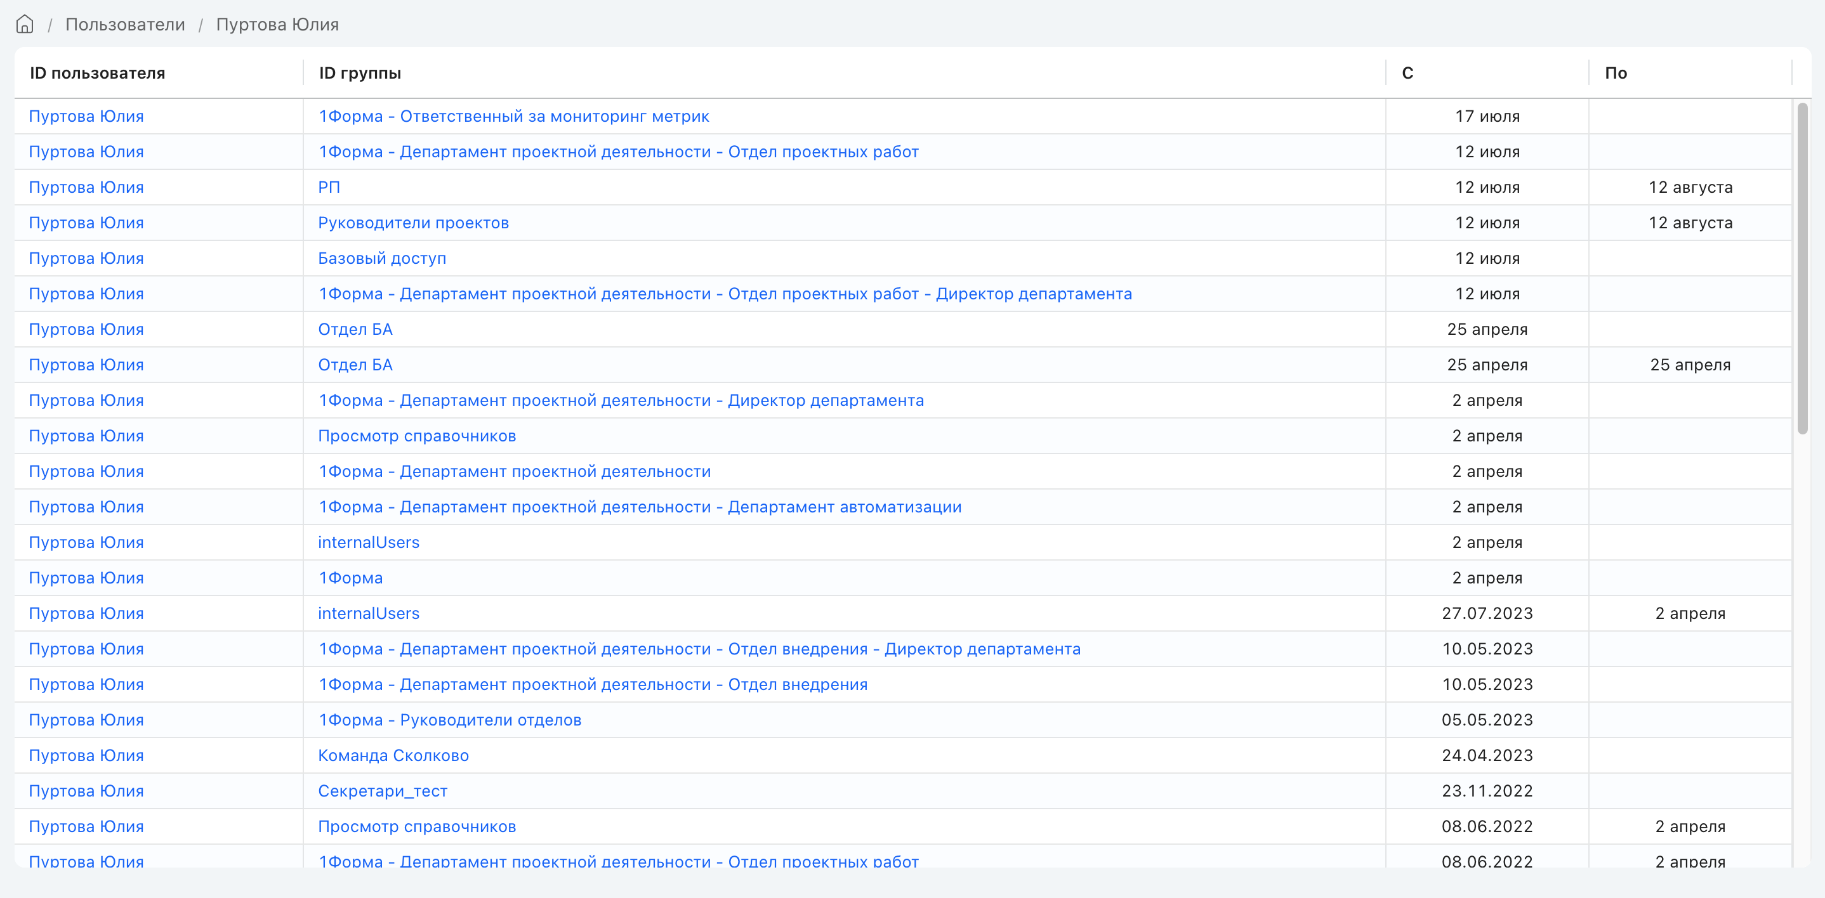Image resolution: width=1825 pixels, height=898 pixels.
Task: Select 25 апреля end date cell
Action: click(x=1690, y=365)
